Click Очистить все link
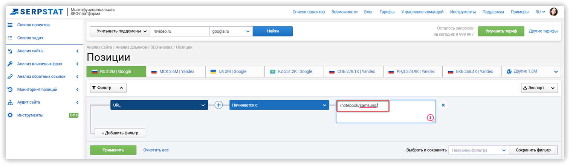Screen dimensions: 570x165 156,150
